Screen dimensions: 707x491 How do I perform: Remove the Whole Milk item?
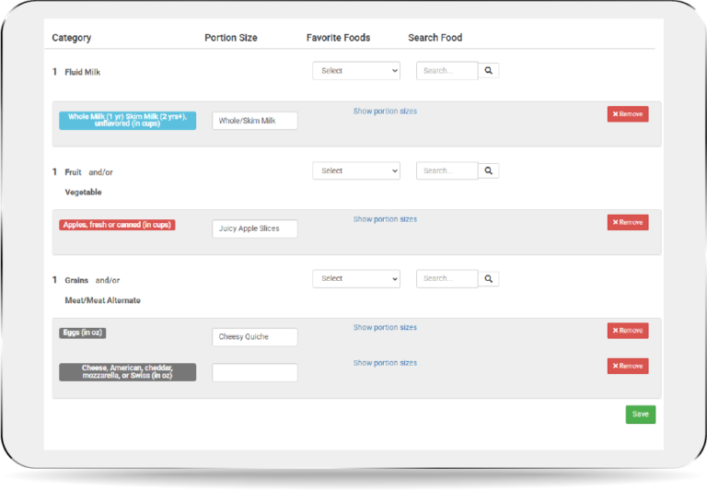[628, 114]
